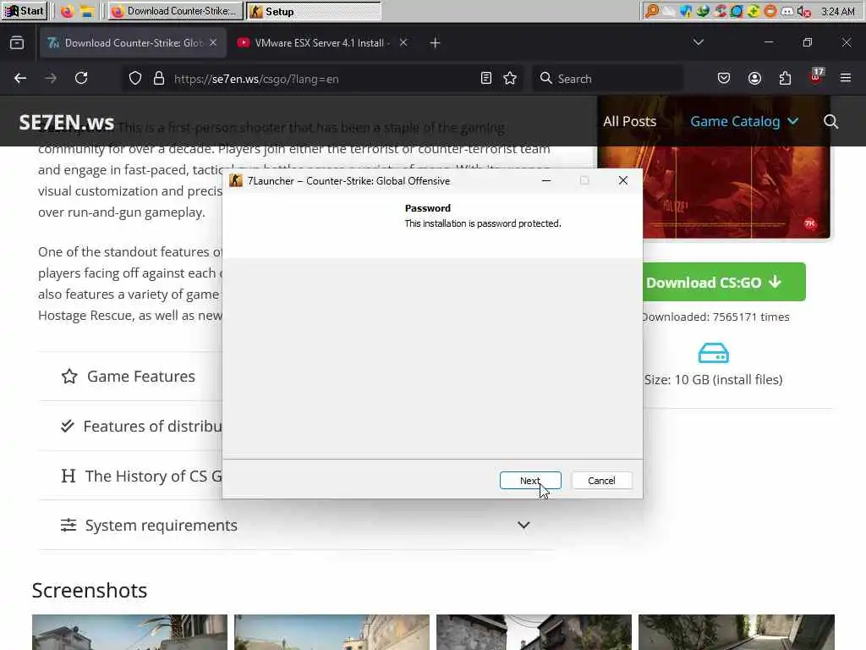Click Next in the 7Launcher dialog

[530, 481]
